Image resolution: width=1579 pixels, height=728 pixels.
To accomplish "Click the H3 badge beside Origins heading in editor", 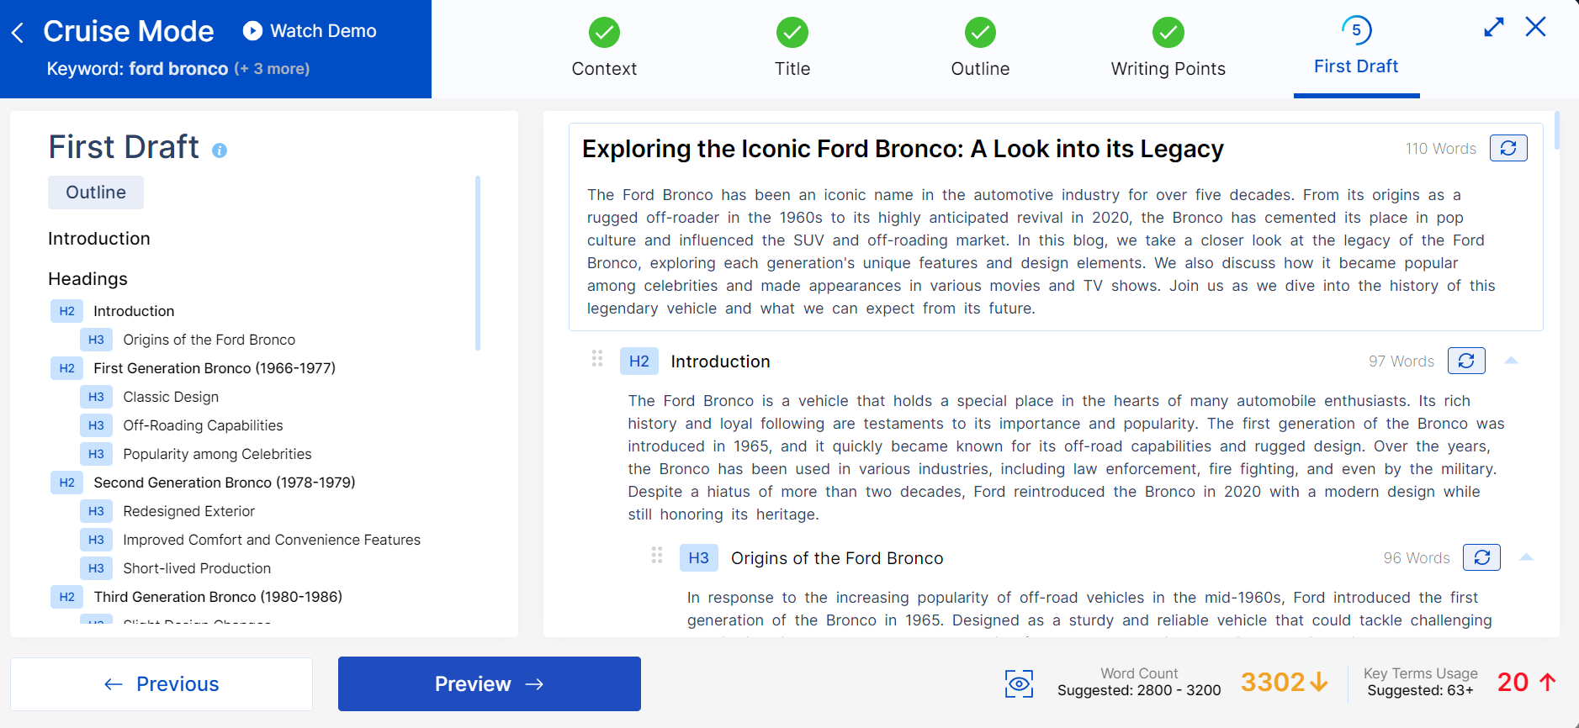I will coord(698,558).
